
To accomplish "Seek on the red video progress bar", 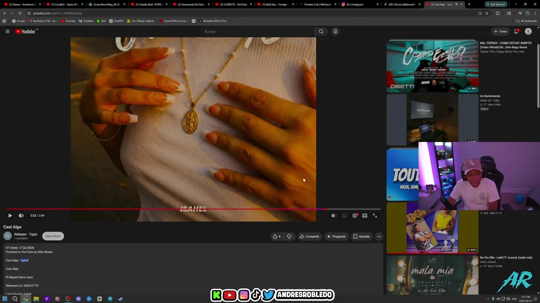I will 193,209.
